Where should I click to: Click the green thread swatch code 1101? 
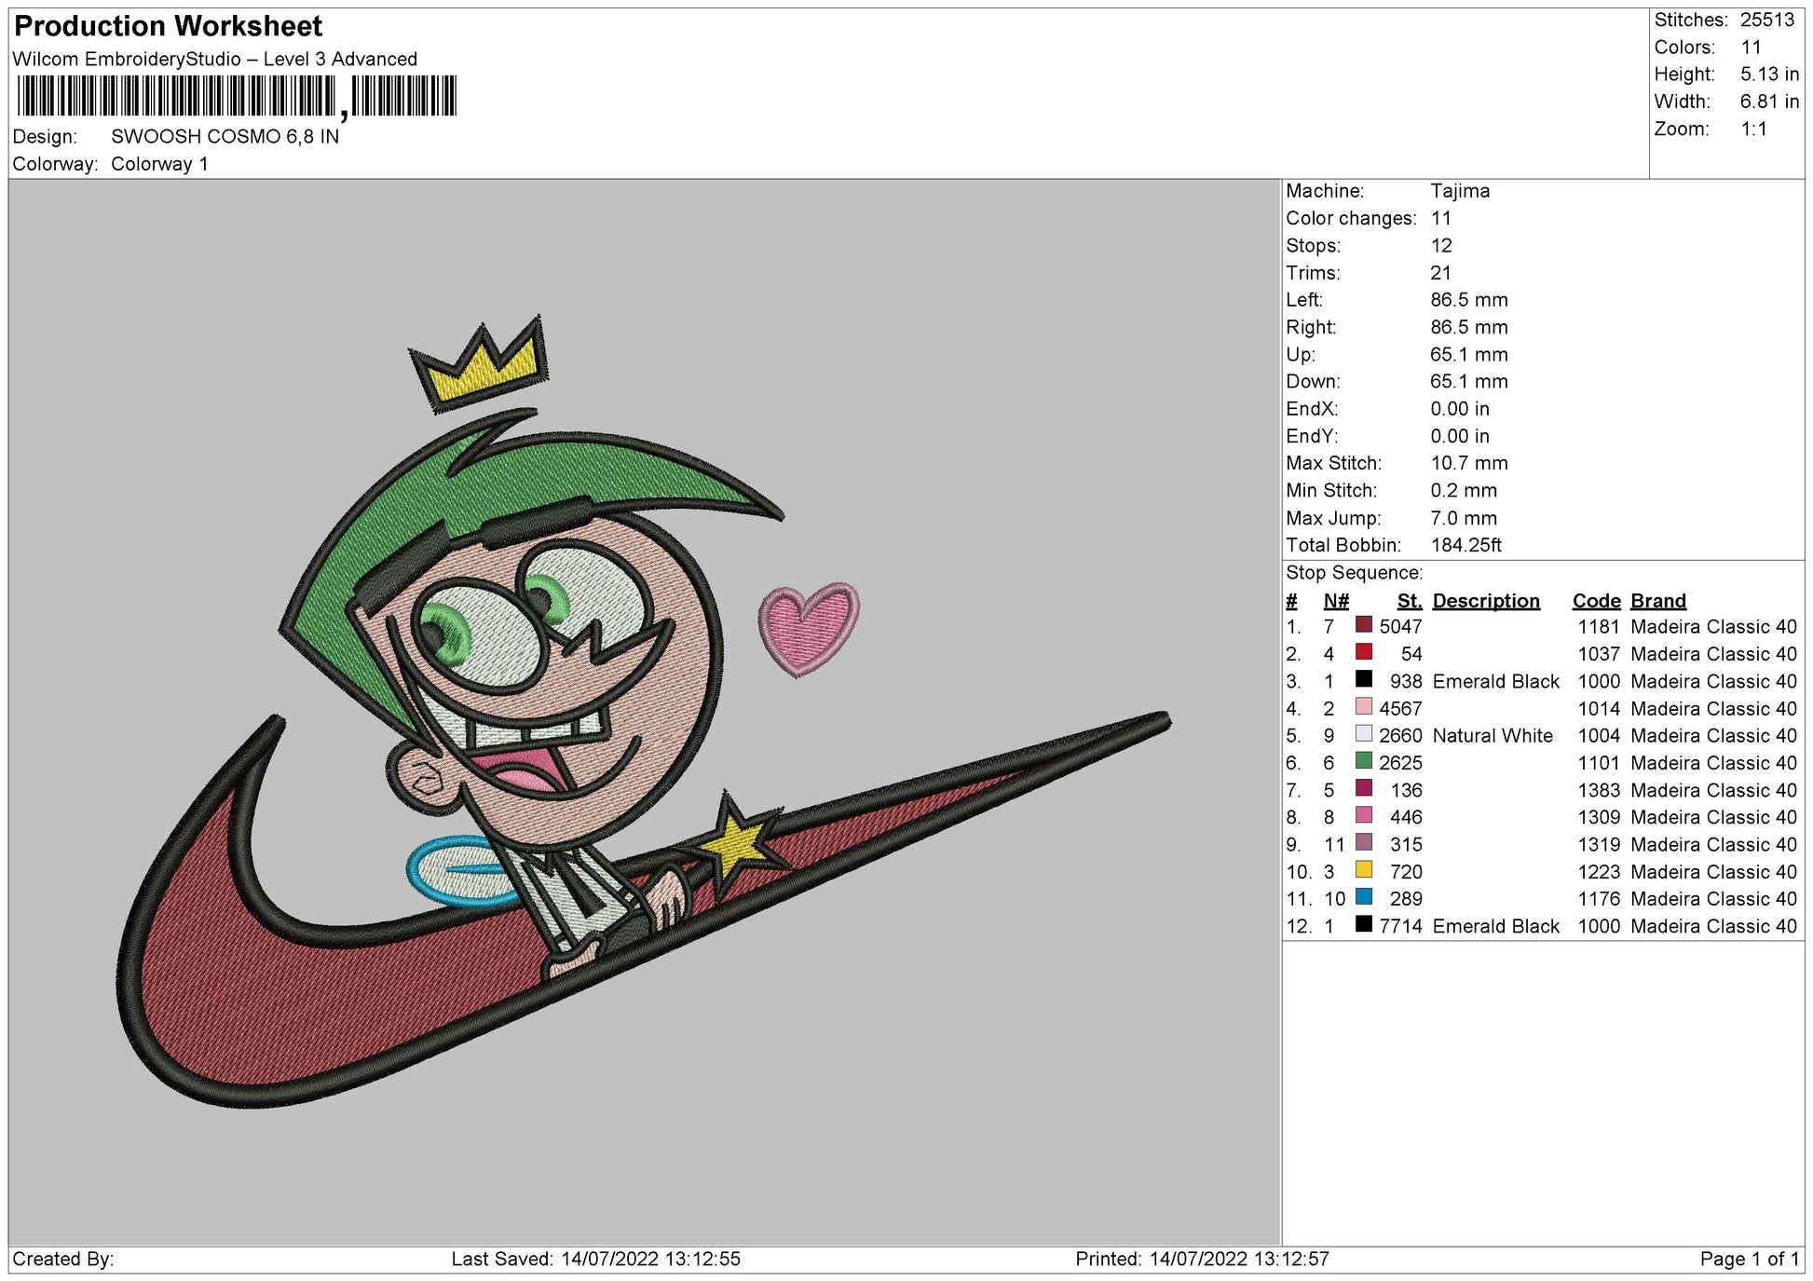pos(1363,761)
